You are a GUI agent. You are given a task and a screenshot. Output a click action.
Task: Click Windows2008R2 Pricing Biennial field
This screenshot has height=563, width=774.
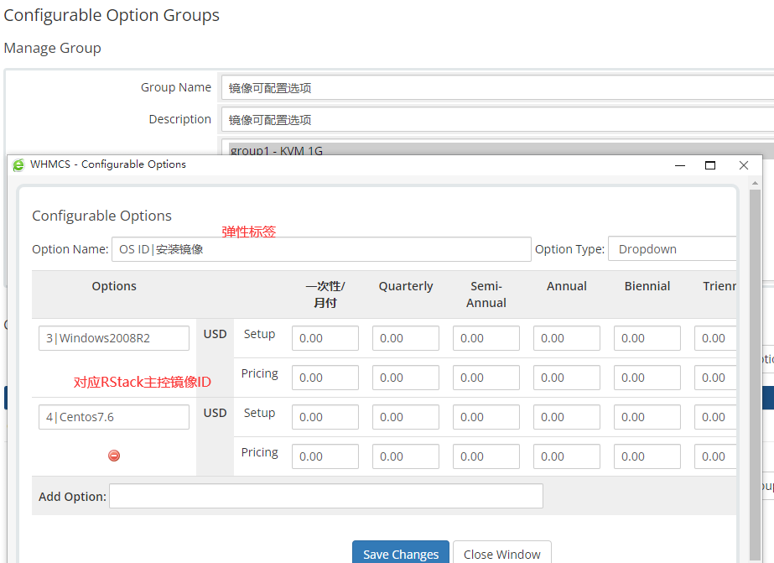[647, 378]
